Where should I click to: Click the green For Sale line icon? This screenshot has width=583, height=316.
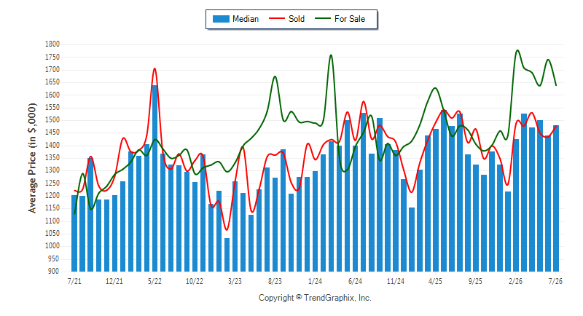322,18
